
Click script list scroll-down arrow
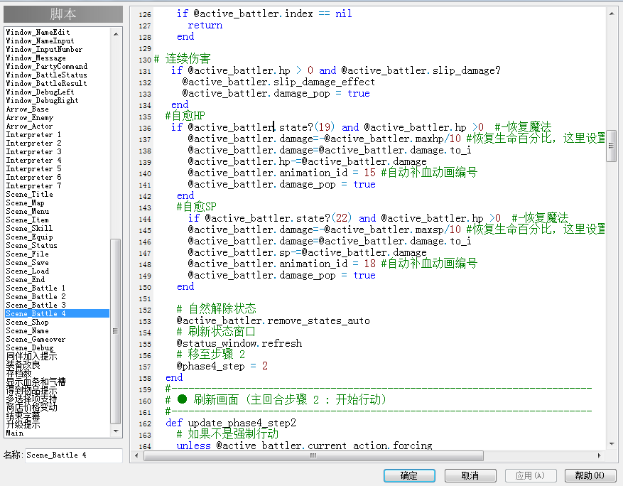(x=116, y=431)
